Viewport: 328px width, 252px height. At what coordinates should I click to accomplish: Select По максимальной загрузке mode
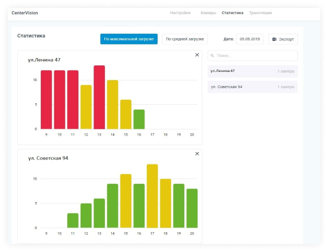129,39
